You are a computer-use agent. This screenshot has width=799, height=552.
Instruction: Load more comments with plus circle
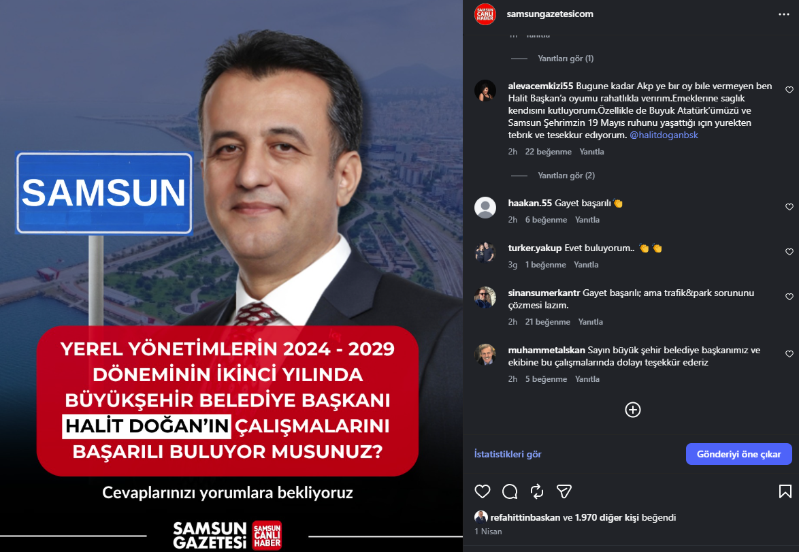pyautogui.click(x=633, y=410)
